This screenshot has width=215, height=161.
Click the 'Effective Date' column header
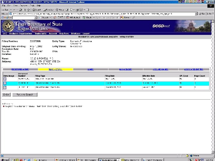pyautogui.click(x=148, y=76)
